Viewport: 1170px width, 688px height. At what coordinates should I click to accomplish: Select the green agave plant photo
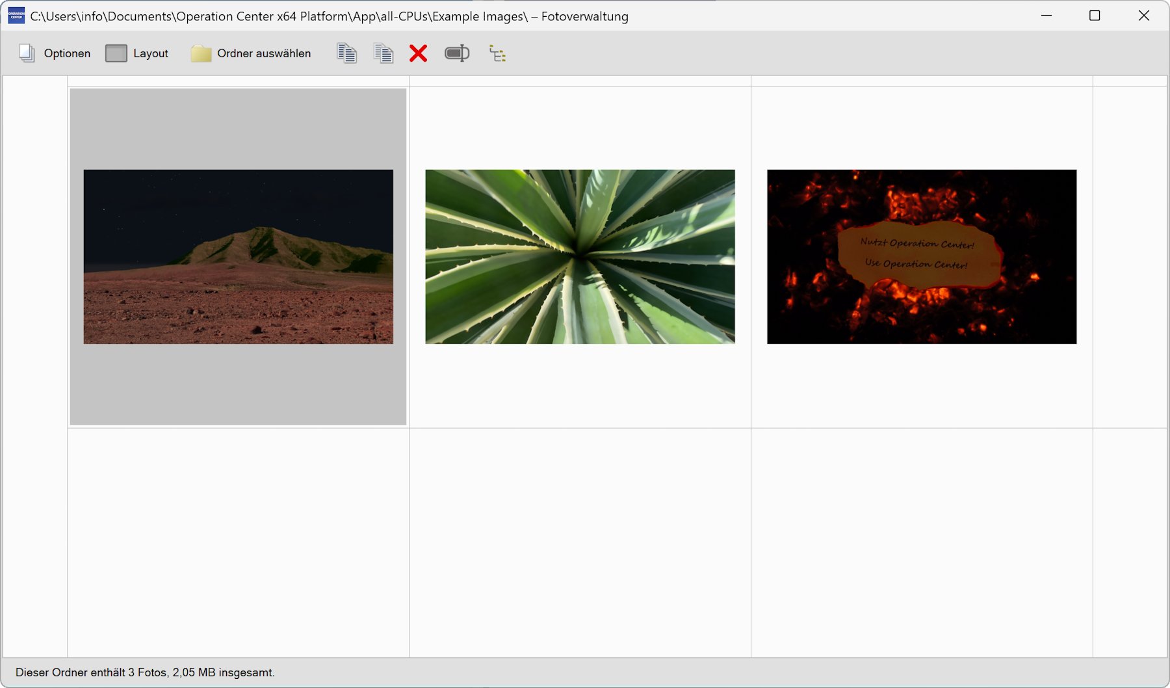[580, 257]
